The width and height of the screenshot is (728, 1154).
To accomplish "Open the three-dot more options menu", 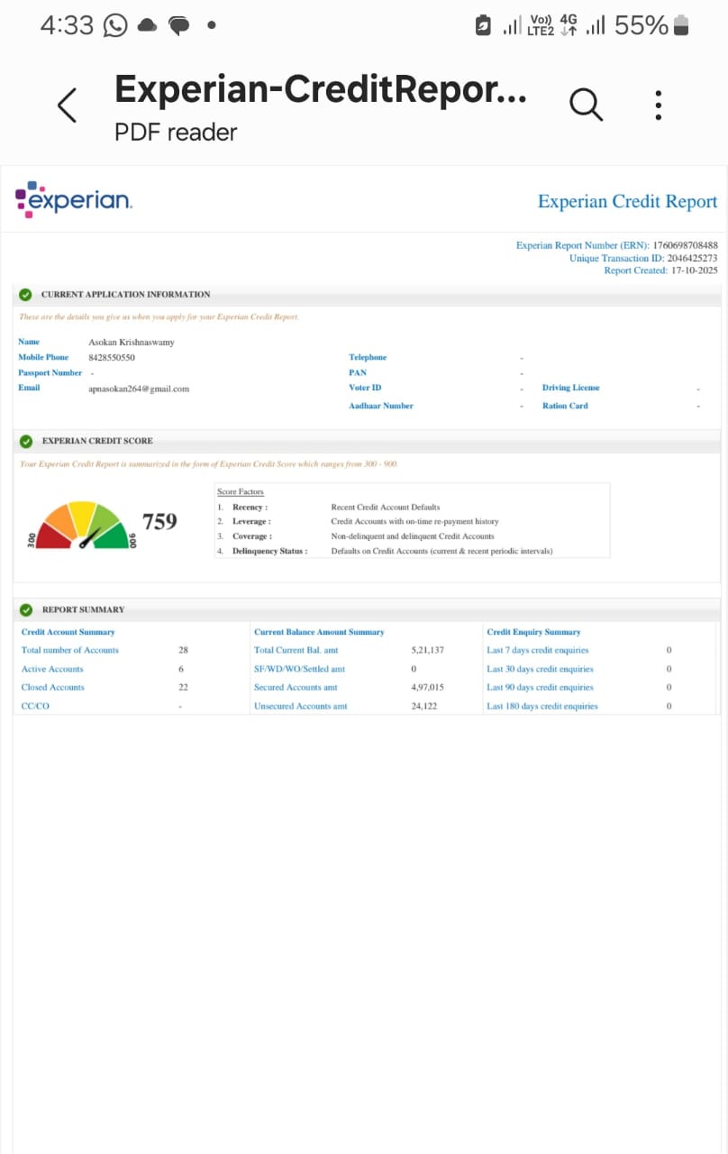I will point(659,105).
